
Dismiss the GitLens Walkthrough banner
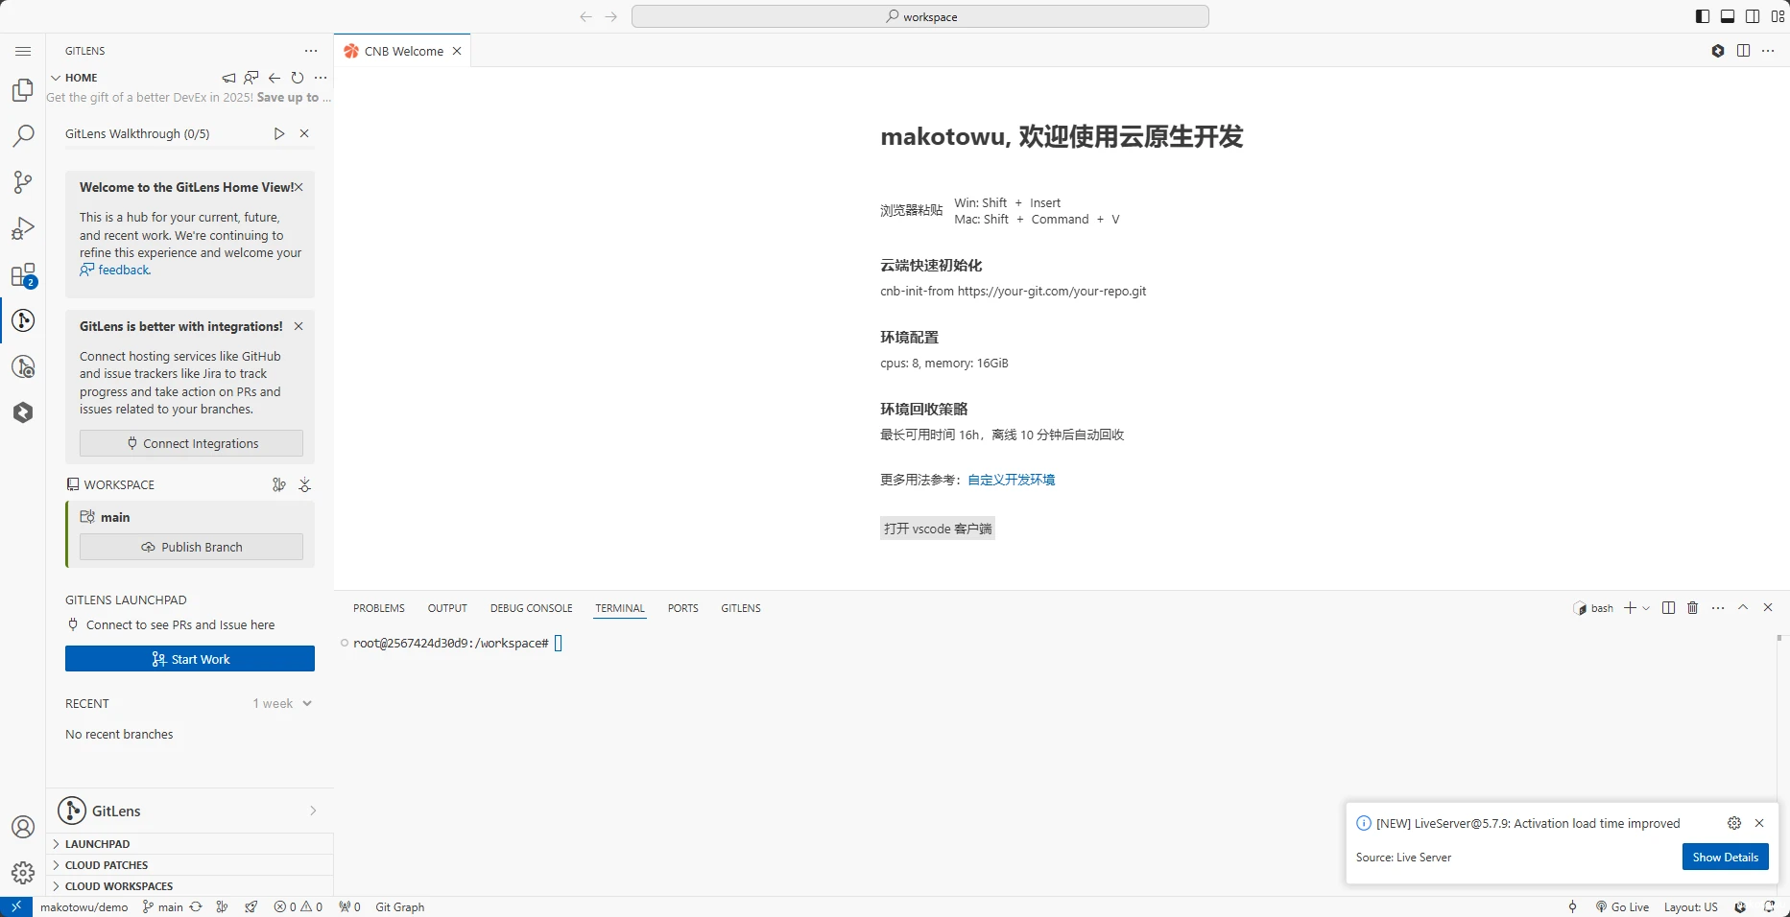304,133
